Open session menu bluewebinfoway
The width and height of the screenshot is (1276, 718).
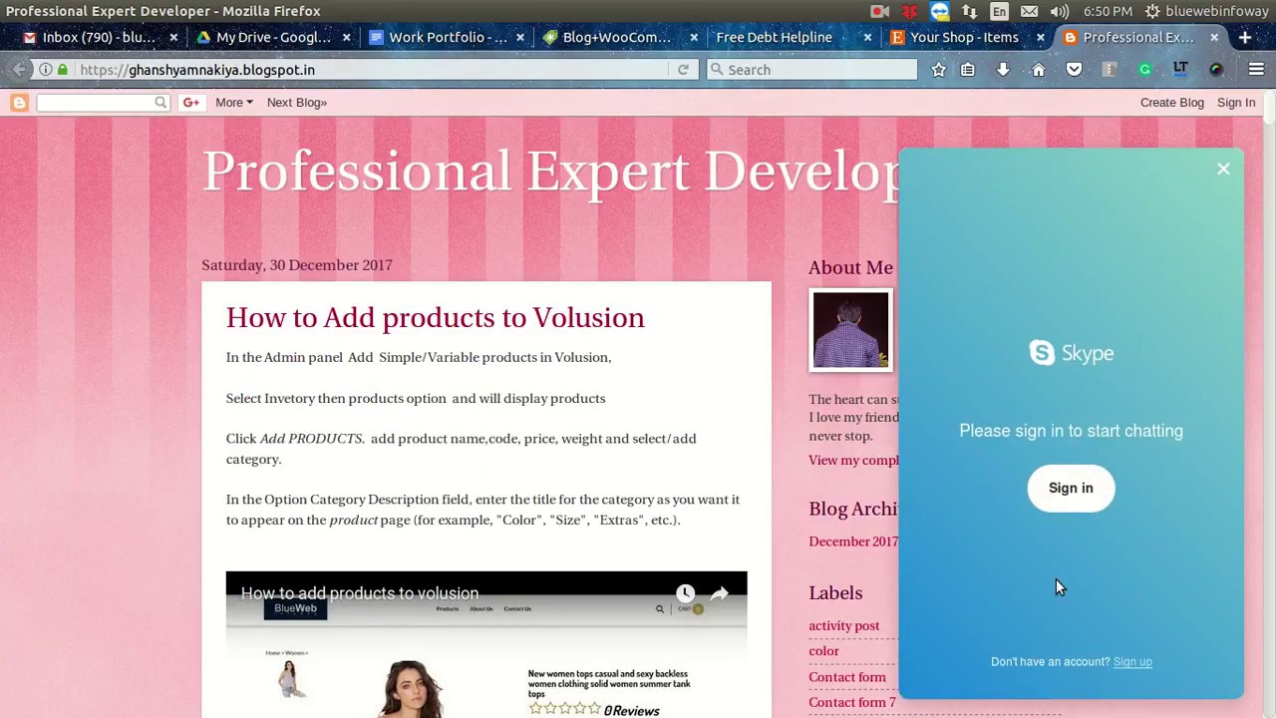pyautogui.click(x=1206, y=11)
